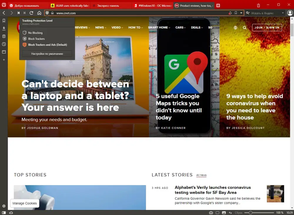Click the blocked notification bell icon
Image resolution: width=294 pixels, height=215 pixels.
(230, 13)
